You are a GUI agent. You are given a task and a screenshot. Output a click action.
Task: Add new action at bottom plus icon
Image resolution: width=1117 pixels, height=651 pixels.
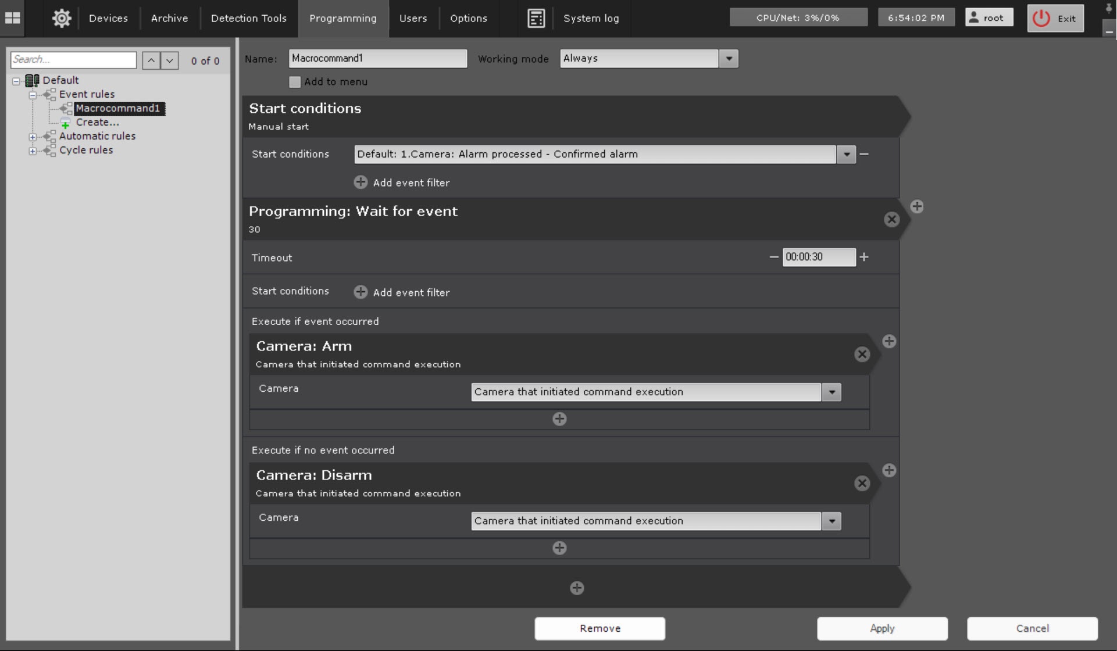pos(576,588)
